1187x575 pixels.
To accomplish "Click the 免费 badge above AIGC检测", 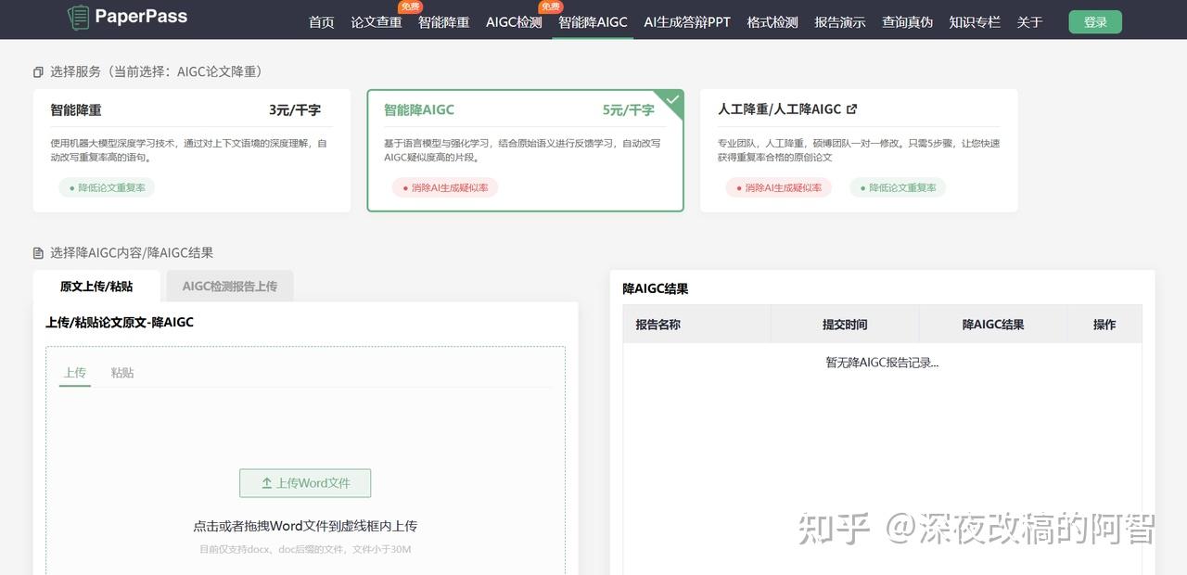I will click(551, 6).
